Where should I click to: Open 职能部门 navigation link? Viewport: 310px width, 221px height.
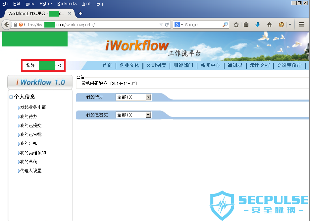click(183, 65)
